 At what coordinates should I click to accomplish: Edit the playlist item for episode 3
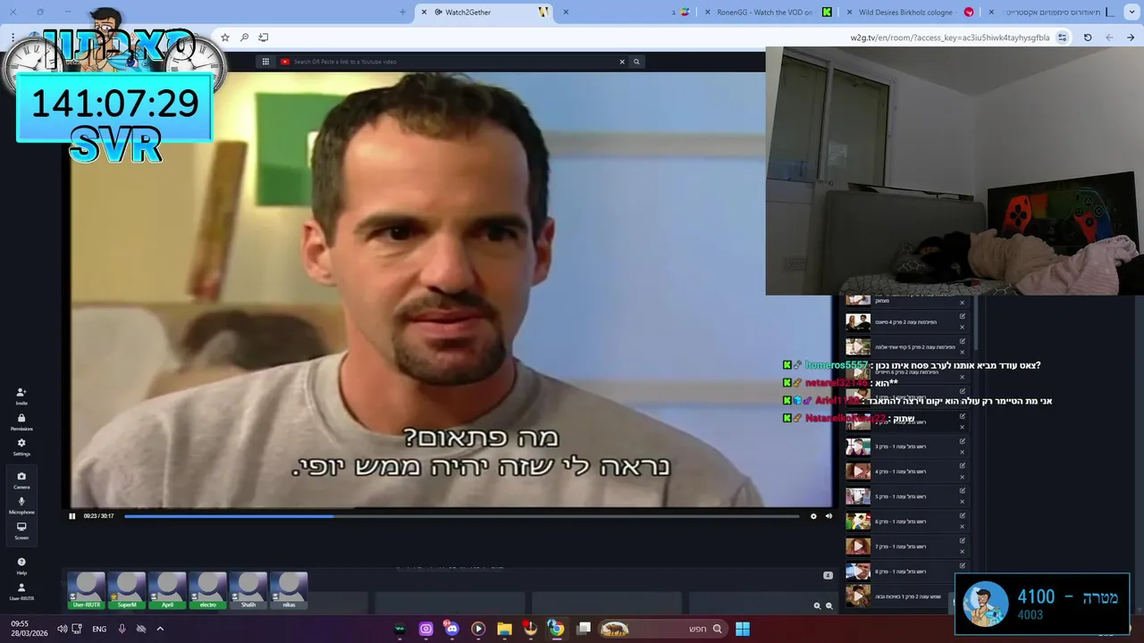[963, 440]
